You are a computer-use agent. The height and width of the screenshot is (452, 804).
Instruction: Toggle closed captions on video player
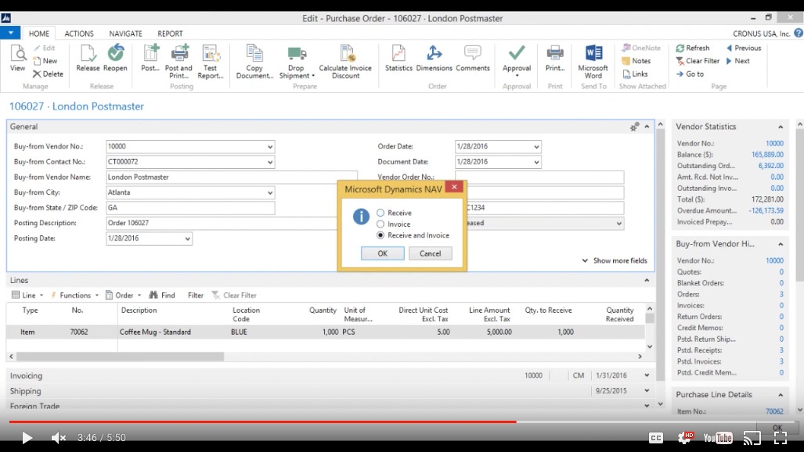[x=656, y=438]
